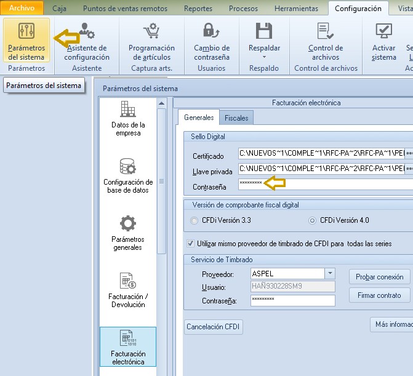Open the Procesos tab

click(243, 9)
